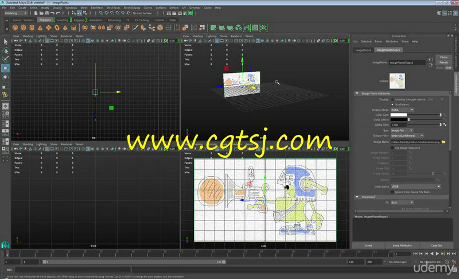Open the Display Mode RGBA dropdown
Image resolution: width=459 pixels, height=279 pixels.
coord(402,110)
